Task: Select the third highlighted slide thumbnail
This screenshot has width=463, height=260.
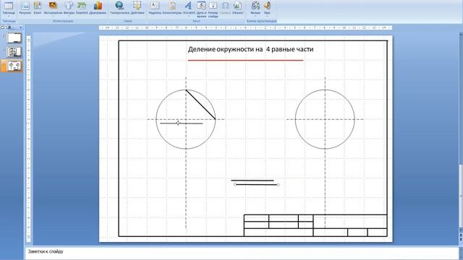Action: (x=14, y=66)
